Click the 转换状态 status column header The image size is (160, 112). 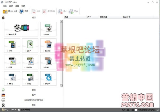(111, 17)
